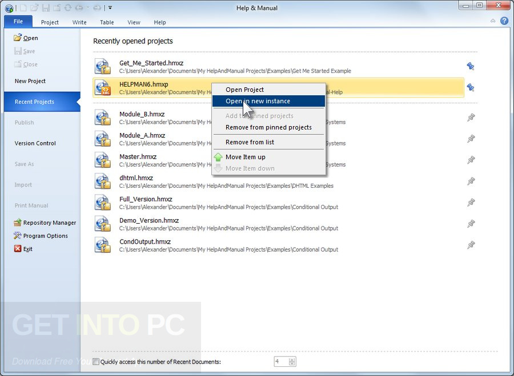This screenshot has width=514, height=376.
Task: Pin dhtml.hmxz with its gray pin icon
Action: [x=471, y=181]
